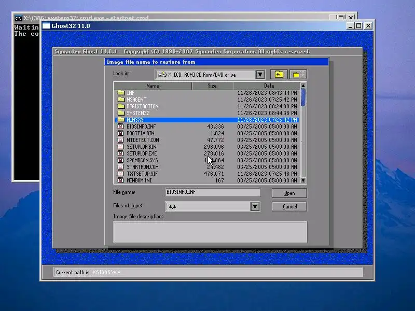Click the SYSTEM32 folder icon

coord(121,113)
